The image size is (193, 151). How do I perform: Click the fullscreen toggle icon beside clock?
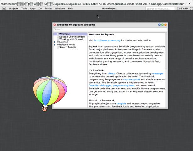pos(191,8)
